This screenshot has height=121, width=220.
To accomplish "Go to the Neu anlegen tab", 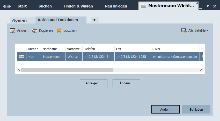I will click(116, 6).
